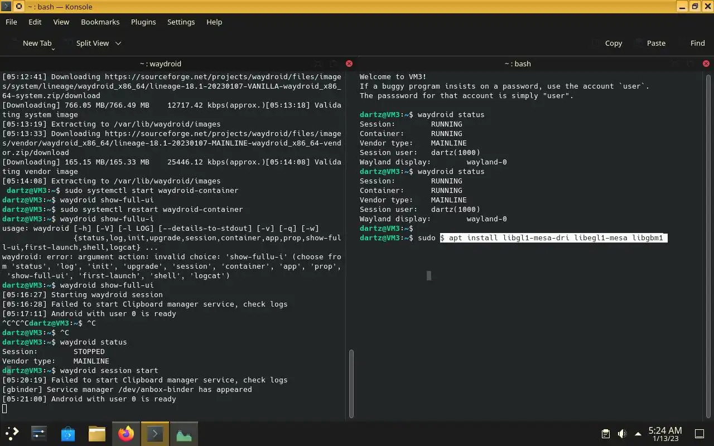Screen dimensions: 714x446
Task: Click 'Session: STOPPED' line in left pane
Action: point(54,352)
